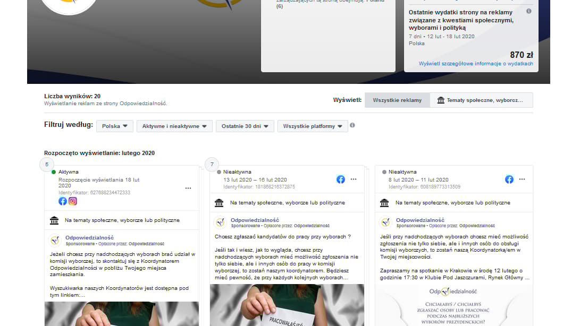Click the page avatar on the active ad

click(55, 240)
